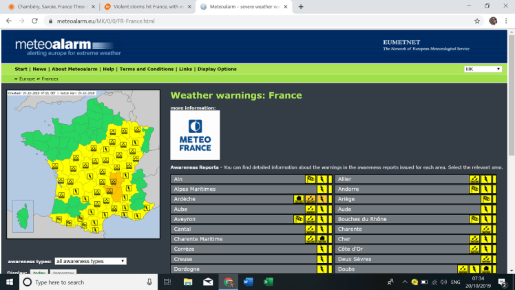Click the wind warning icon for Ariège
The width and height of the screenshot is (515, 290).
click(x=486, y=199)
